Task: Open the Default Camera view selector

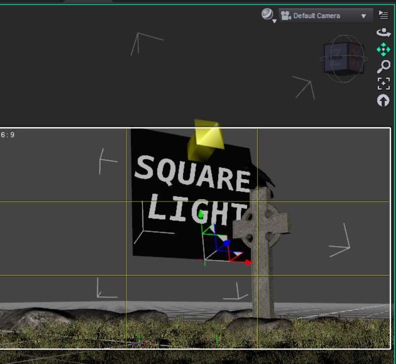Action: click(326, 16)
